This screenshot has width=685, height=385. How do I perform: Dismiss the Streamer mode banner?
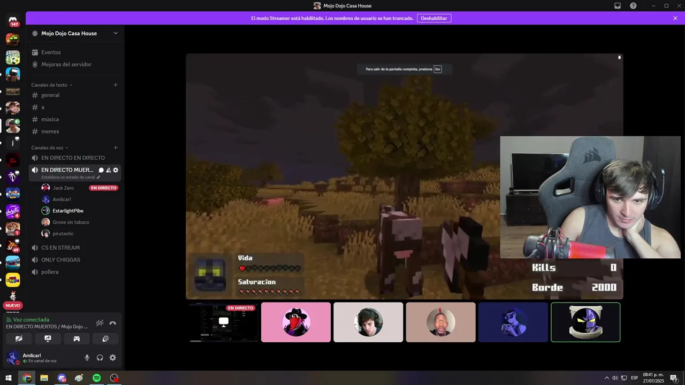tap(675, 18)
